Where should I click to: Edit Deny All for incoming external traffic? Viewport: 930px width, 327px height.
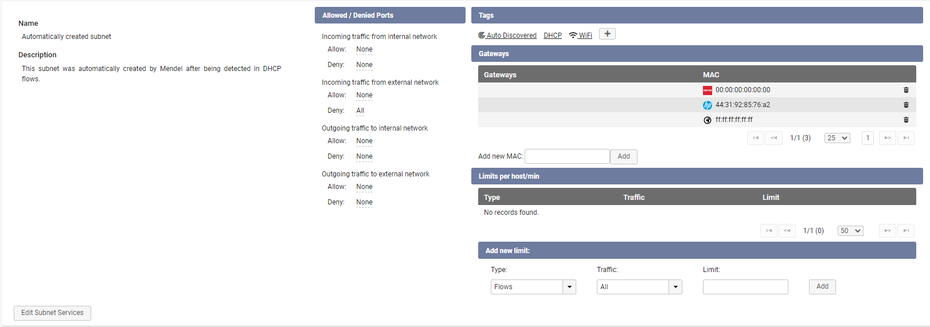pyautogui.click(x=360, y=111)
